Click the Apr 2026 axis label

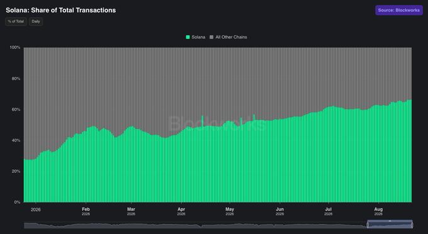click(x=181, y=211)
